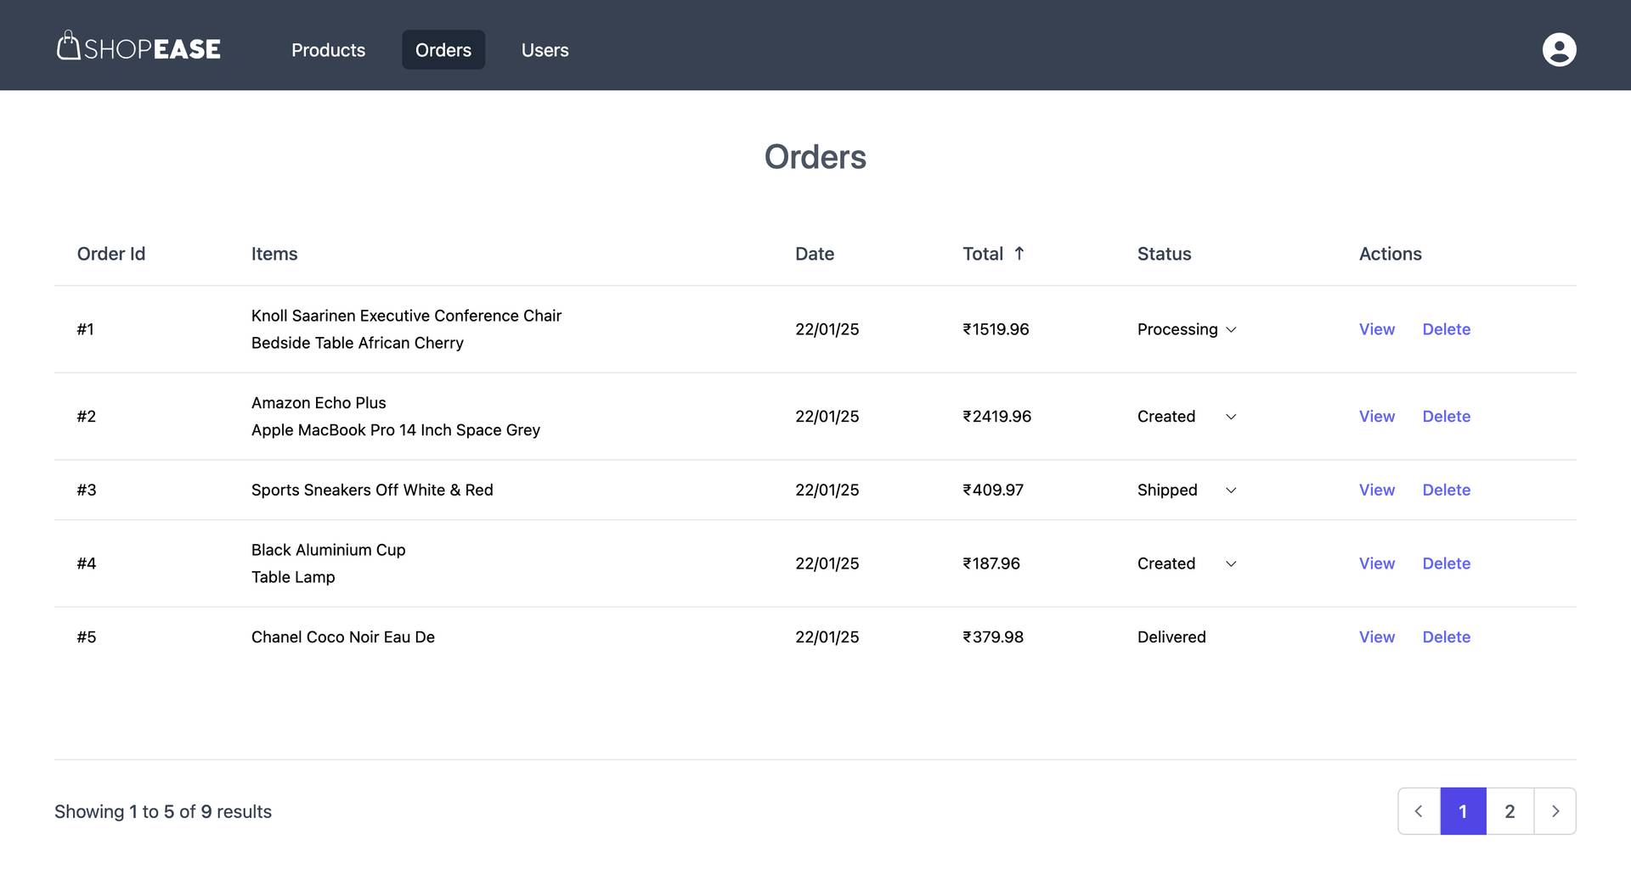View order #2 details
Viewport: 1631px width, 880px height.
tap(1376, 417)
